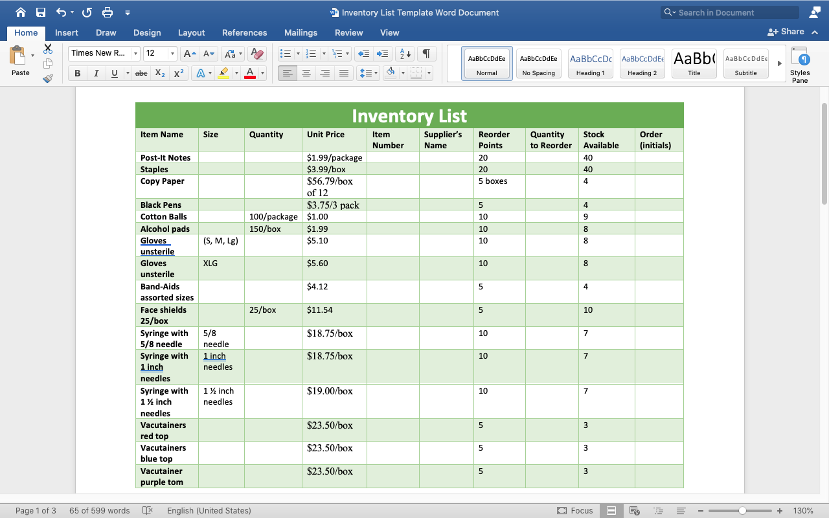Open the Styles Pane
Image resolution: width=829 pixels, height=518 pixels.
[x=800, y=65]
